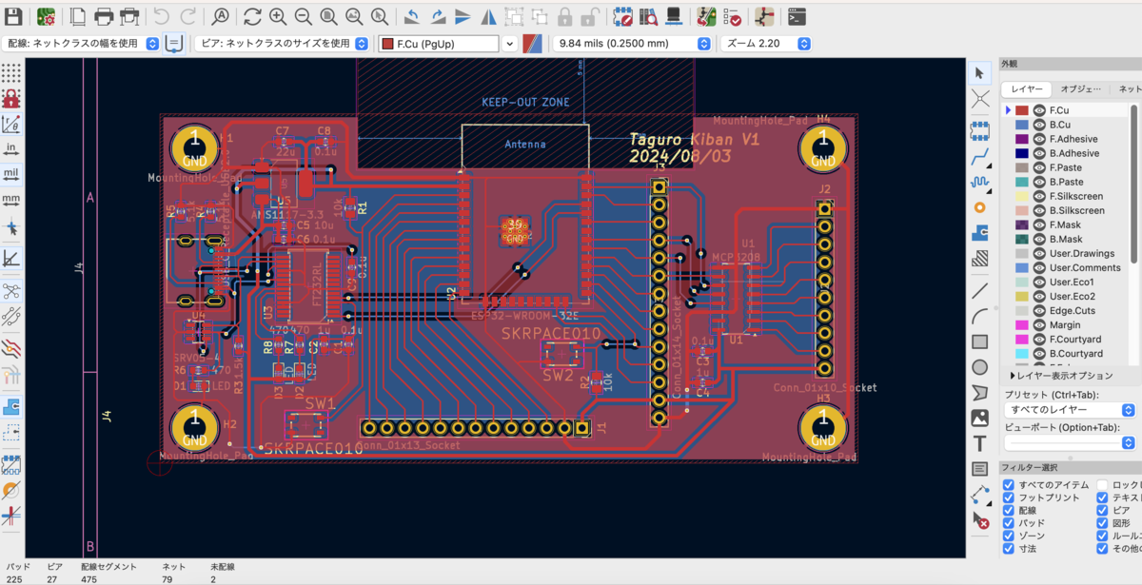This screenshot has width=1142, height=585.
Task: Toggle polar coordinates icon
Action: [11, 124]
